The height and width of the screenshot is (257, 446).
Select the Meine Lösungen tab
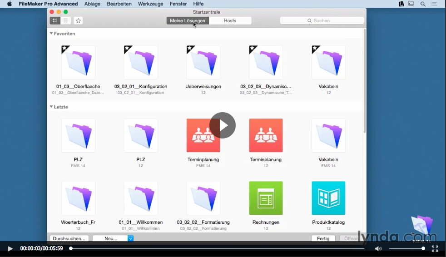[x=188, y=20]
